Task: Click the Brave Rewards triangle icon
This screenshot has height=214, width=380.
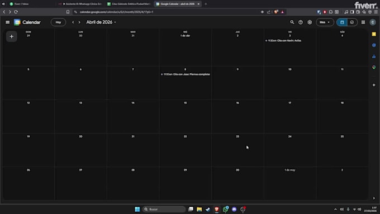Action: [282, 12]
